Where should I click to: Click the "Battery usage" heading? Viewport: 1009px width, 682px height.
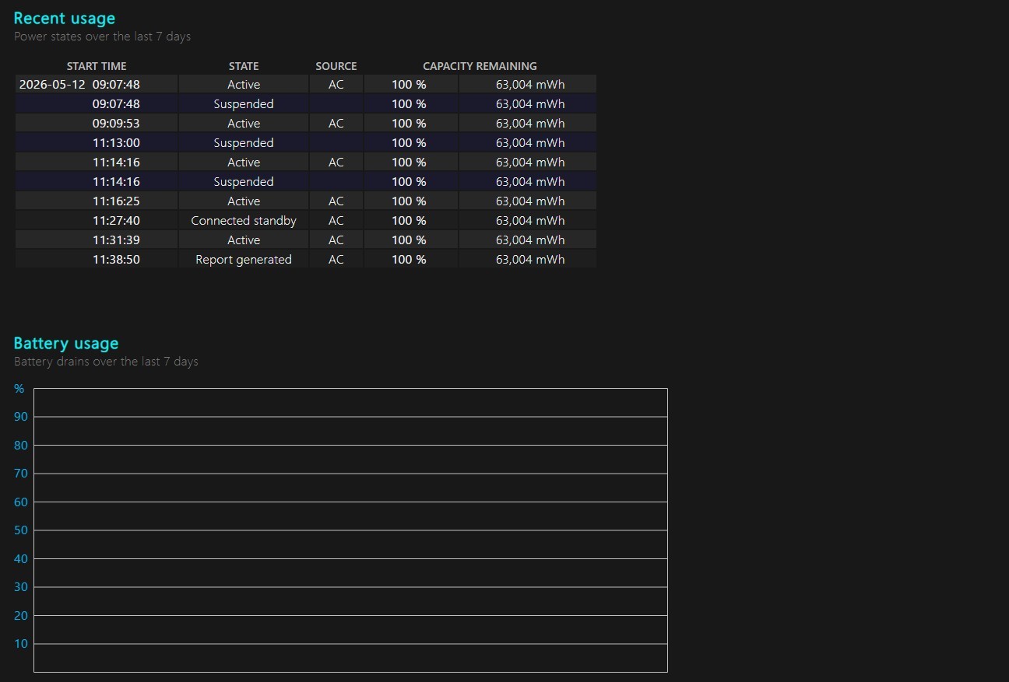pos(66,344)
